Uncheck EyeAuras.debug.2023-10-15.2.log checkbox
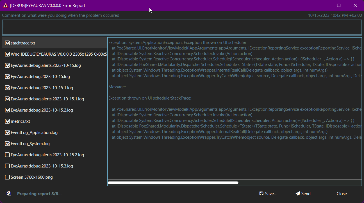Image resolution: width=364 pixels, height=203 pixels. [x=8, y=110]
